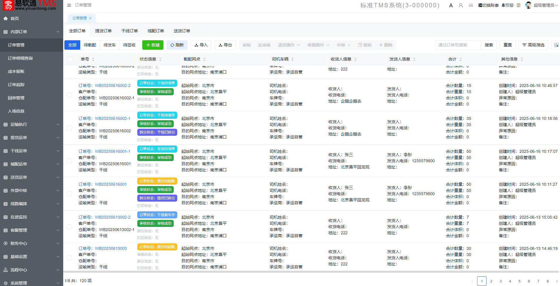Sort by 其他信息 column sort arrows
560x286 pixels.
tap(522, 59)
